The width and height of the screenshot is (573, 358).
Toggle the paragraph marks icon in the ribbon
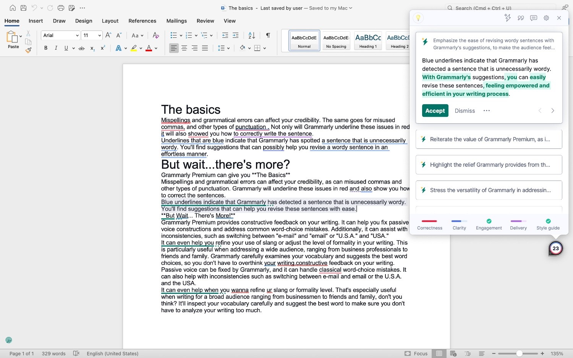[267, 35]
